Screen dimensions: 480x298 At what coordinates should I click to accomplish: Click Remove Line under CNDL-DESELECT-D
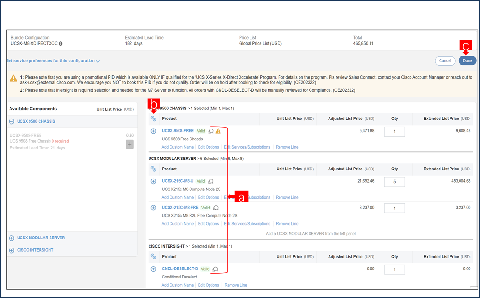click(x=236, y=285)
